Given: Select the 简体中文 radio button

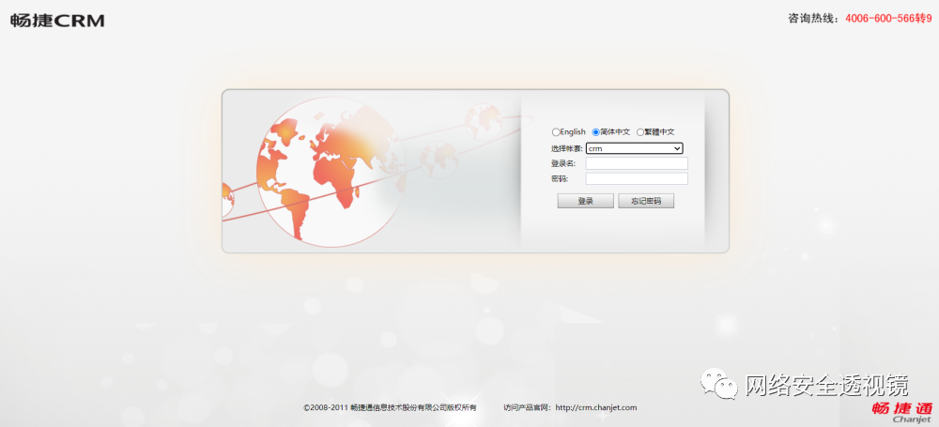Looking at the screenshot, I should 596,132.
